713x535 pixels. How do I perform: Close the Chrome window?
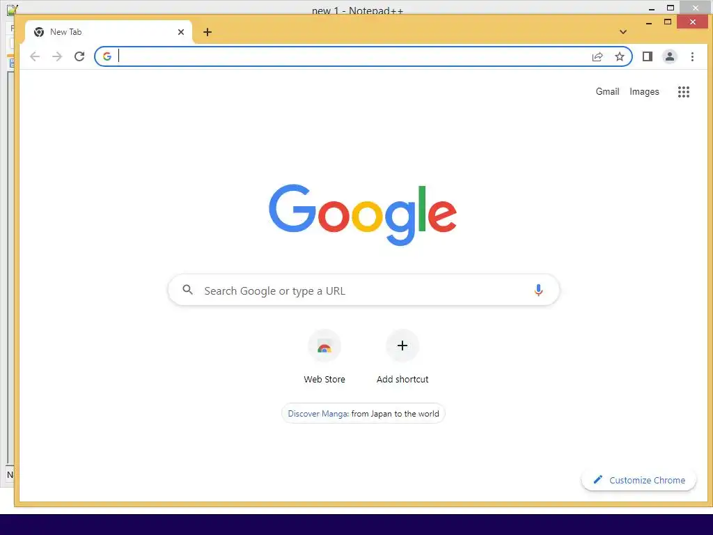tap(692, 22)
